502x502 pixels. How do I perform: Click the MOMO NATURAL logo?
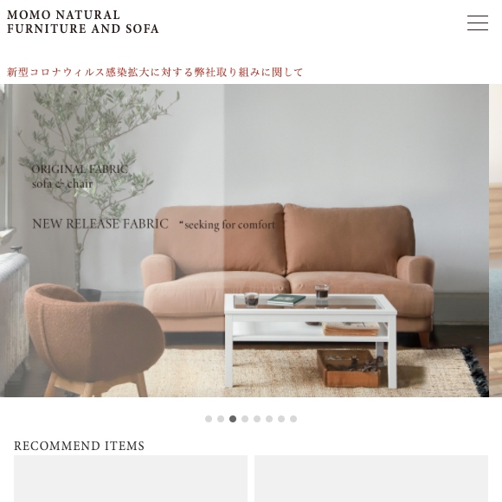pyautogui.click(x=83, y=22)
